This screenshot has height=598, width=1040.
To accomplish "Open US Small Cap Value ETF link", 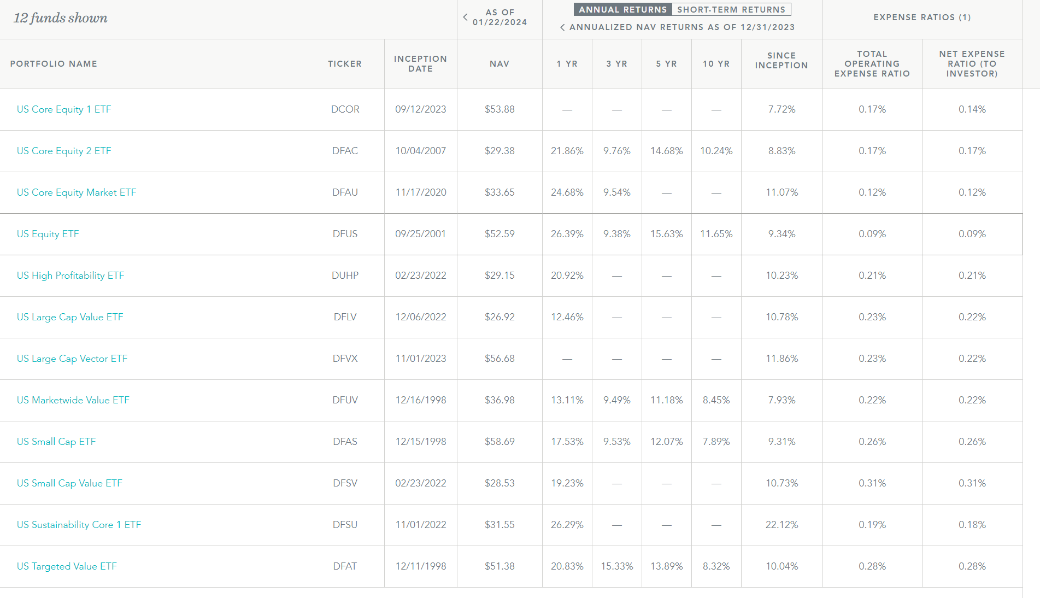I will pyautogui.click(x=69, y=483).
